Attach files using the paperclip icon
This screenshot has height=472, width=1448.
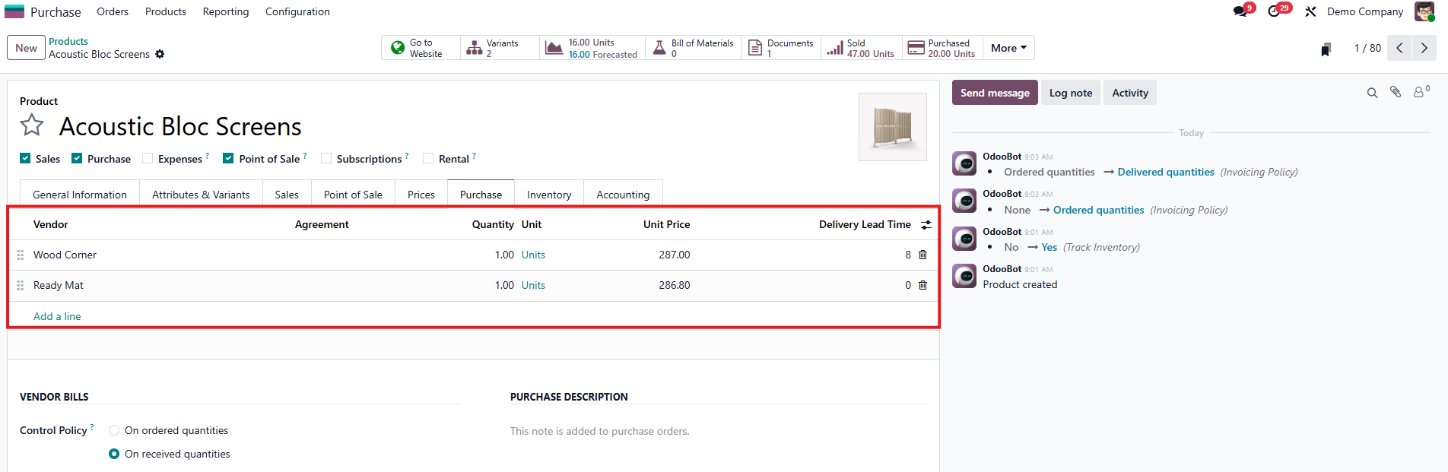(x=1396, y=92)
